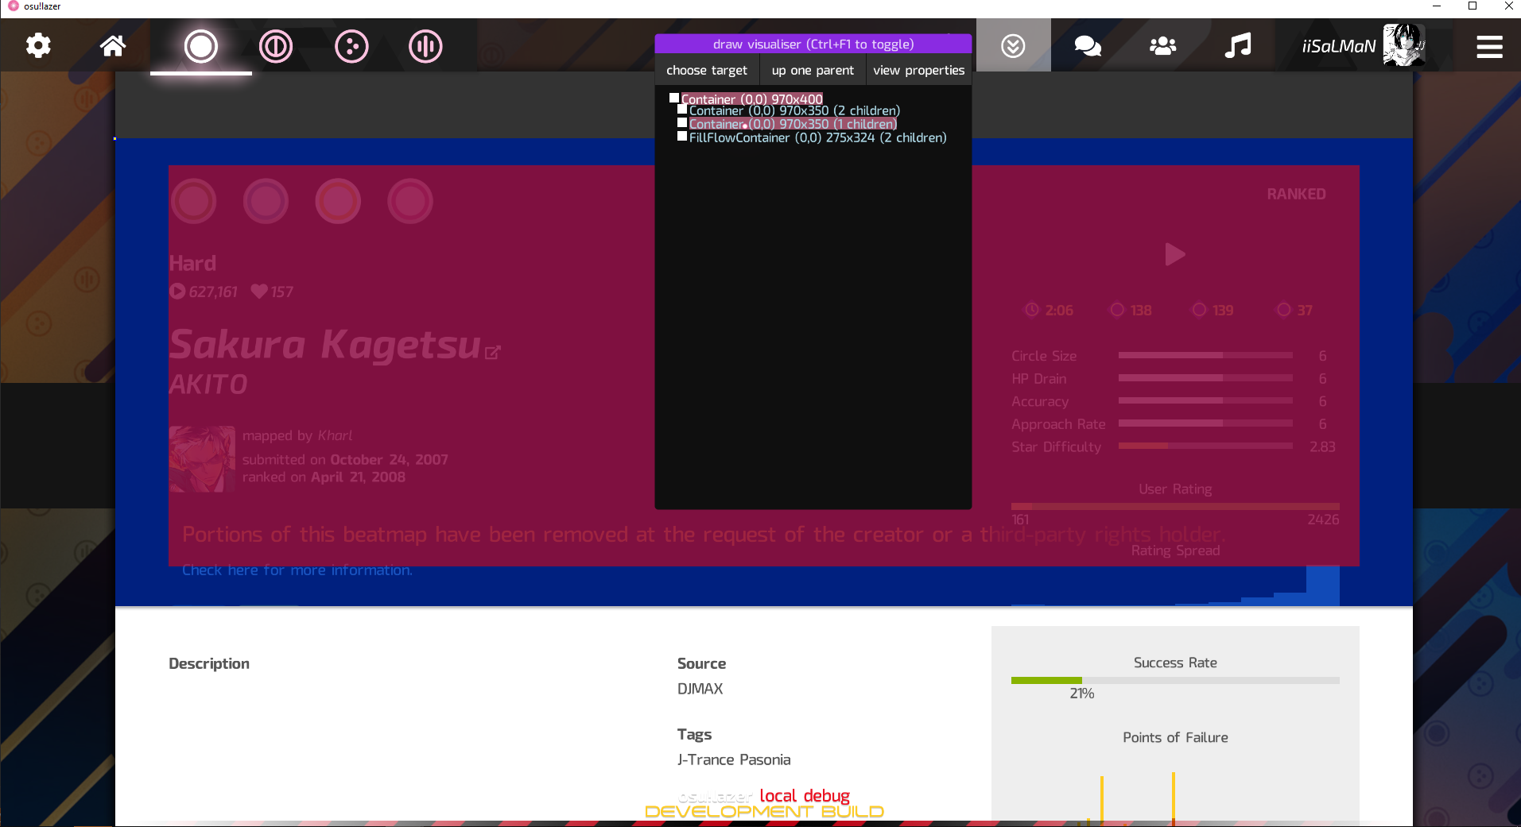Check the highlighted Container (1 children) checkbox
Viewport: 1521px width, 827px height.
682,122
